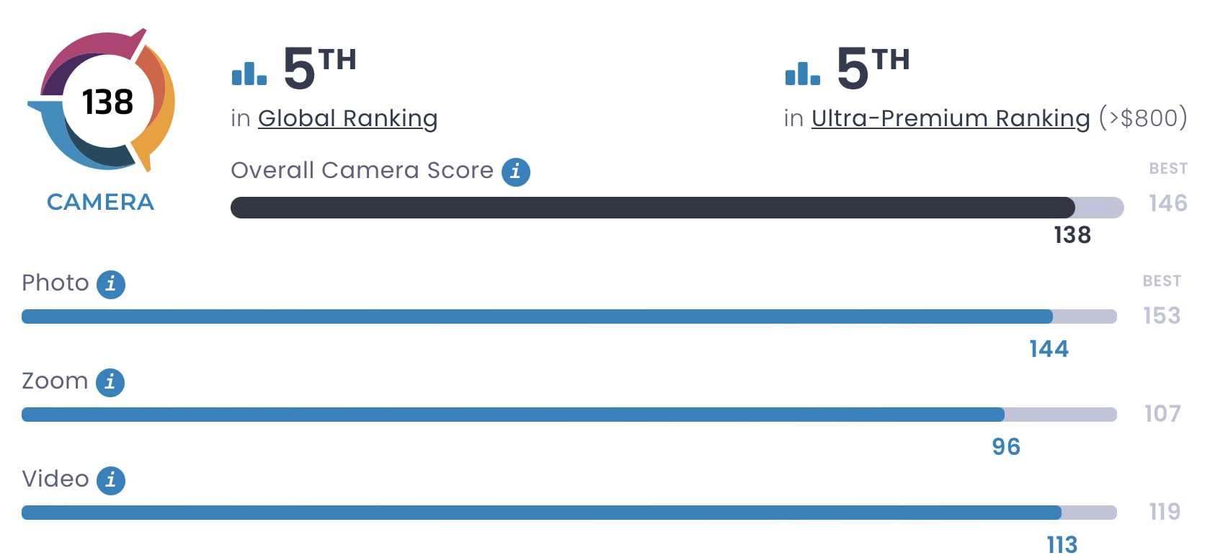
Task: Click the Zoom score value 96
Action: [x=1006, y=447]
